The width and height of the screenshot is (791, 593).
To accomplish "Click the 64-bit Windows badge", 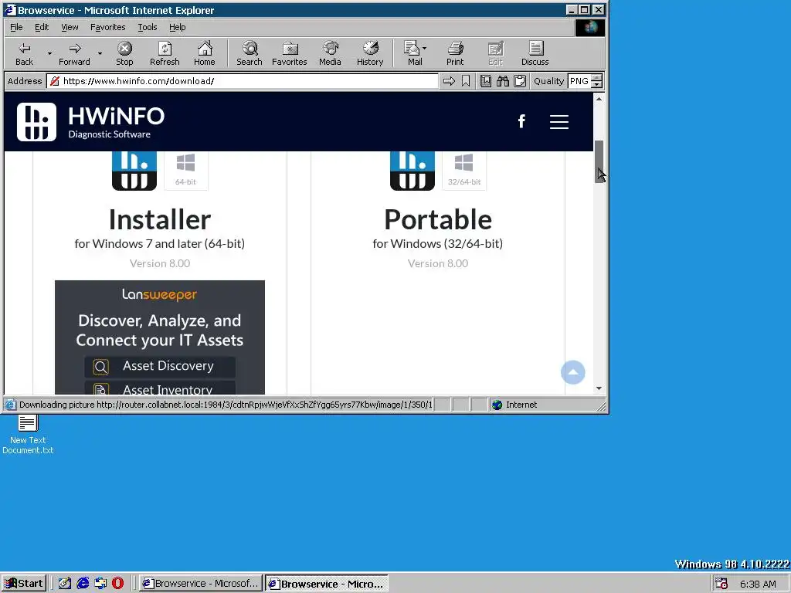I will point(185,171).
